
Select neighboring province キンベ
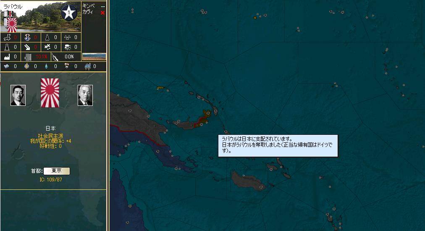pyautogui.click(x=89, y=6)
